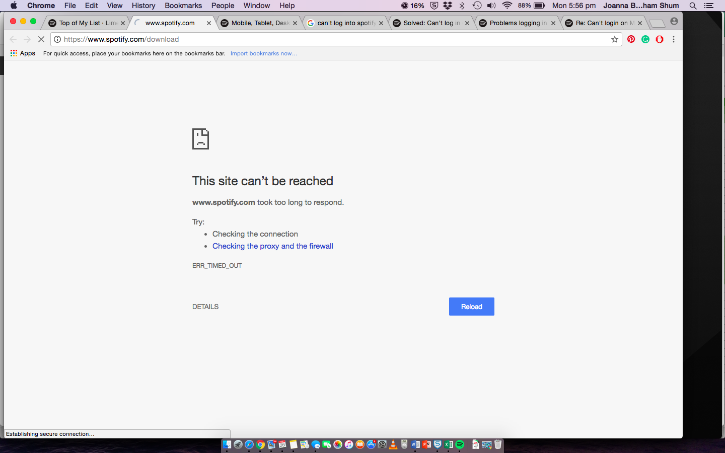Open the History menu
The width and height of the screenshot is (725, 453).
point(143,6)
